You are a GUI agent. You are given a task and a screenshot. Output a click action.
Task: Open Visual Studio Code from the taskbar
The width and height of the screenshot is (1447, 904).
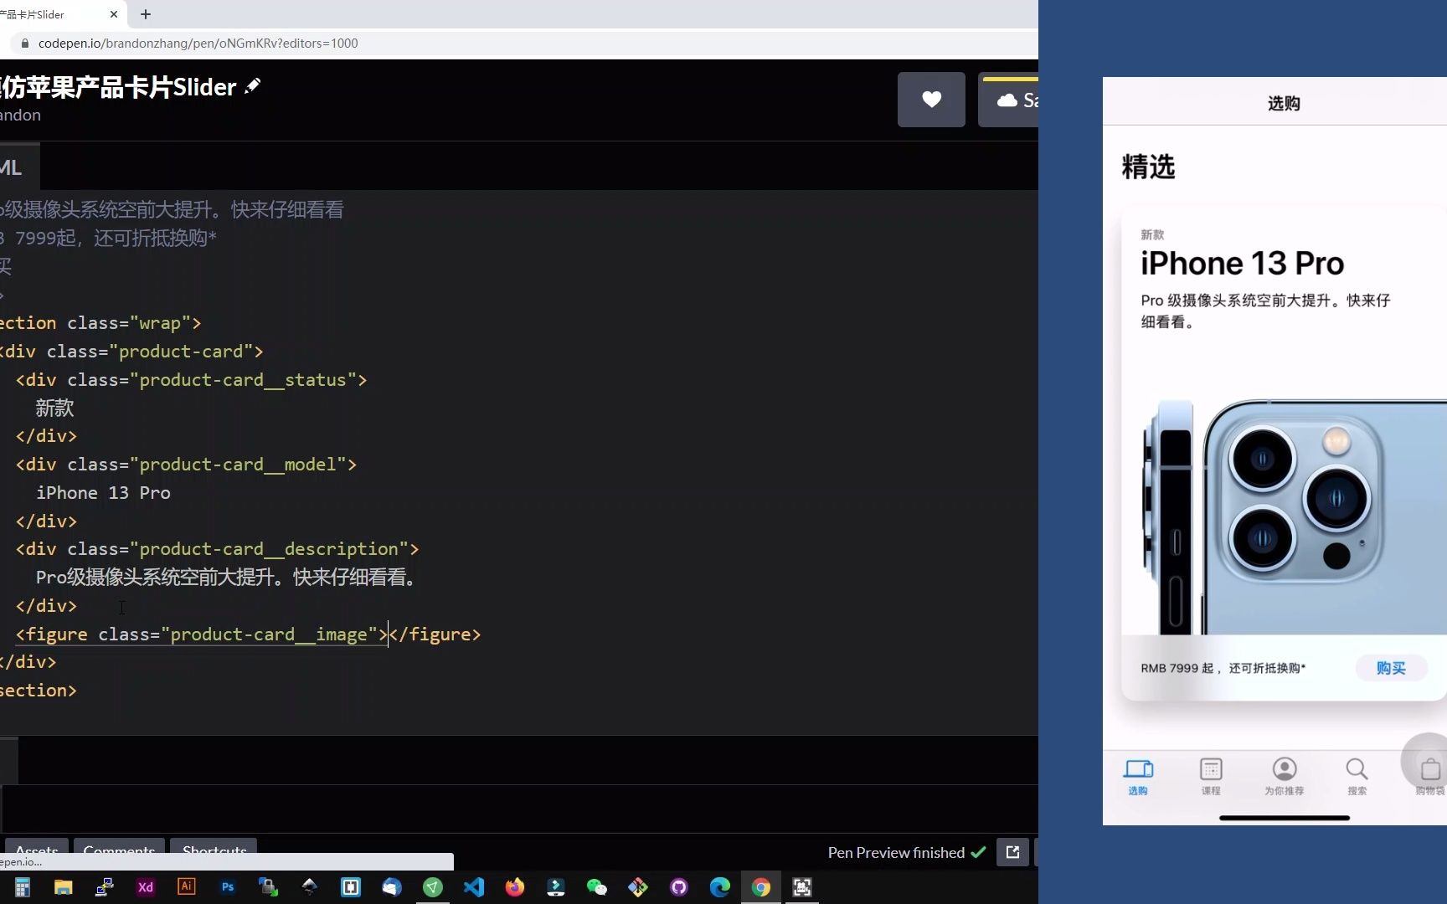[474, 886]
